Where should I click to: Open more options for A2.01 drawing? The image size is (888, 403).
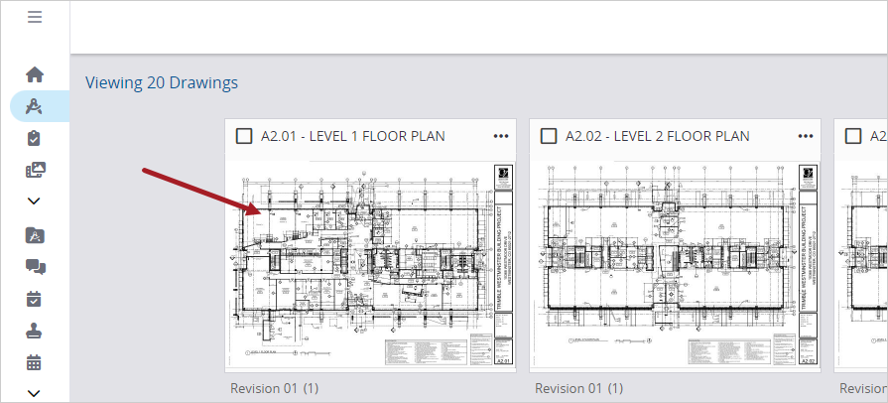point(501,136)
